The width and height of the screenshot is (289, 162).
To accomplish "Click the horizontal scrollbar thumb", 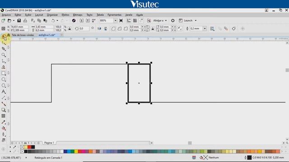I will click(x=190, y=143).
